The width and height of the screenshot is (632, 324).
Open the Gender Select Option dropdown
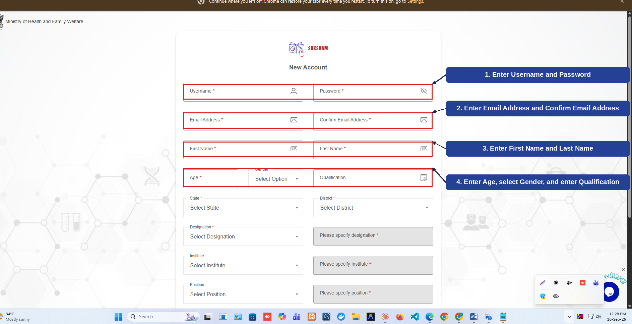(x=276, y=179)
